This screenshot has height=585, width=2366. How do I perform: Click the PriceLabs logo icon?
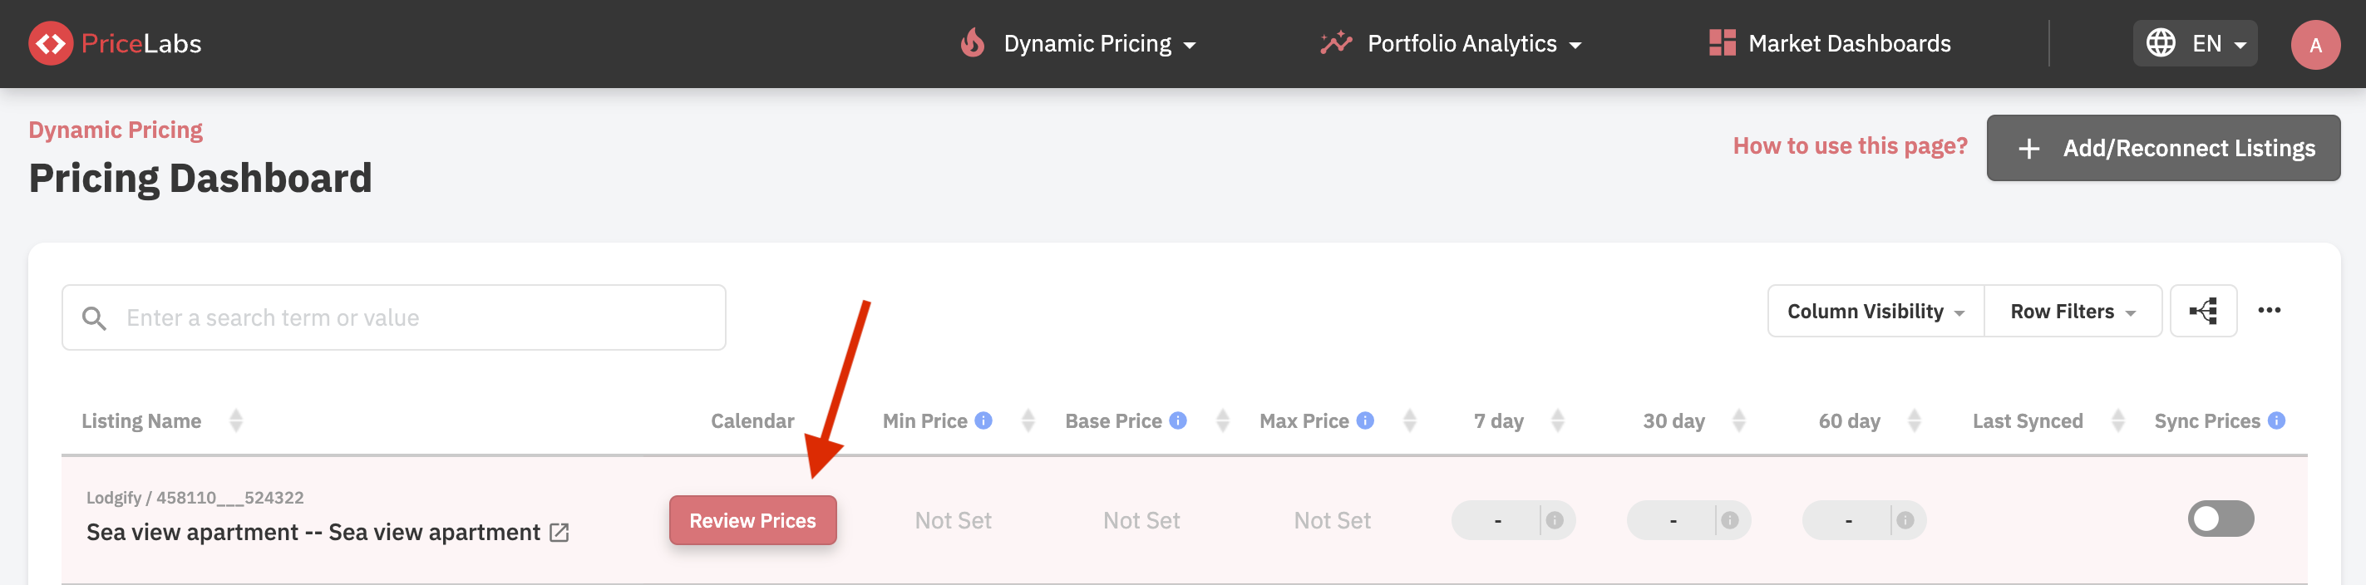click(x=51, y=43)
